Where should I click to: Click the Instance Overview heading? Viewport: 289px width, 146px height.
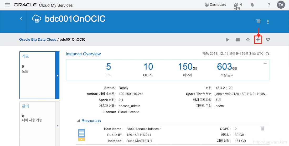click(x=83, y=54)
